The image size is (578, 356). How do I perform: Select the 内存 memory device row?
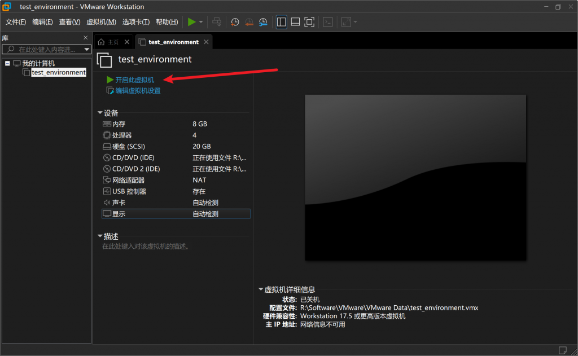click(176, 124)
